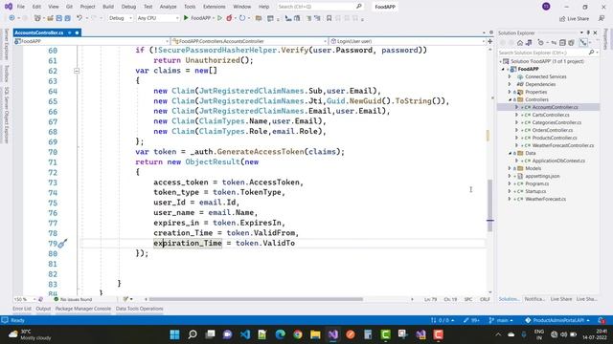Open the Chrome icon in the taskbar
Image resolution: width=613 pixels, height=344 pixels.
pyautogui.click(x=298, y=334)
